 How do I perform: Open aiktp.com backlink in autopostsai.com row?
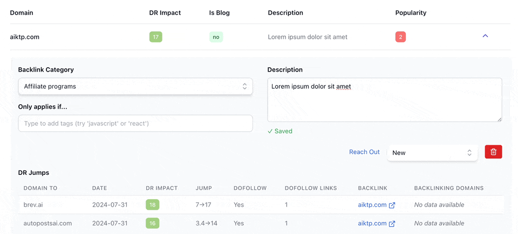[372, 223]
